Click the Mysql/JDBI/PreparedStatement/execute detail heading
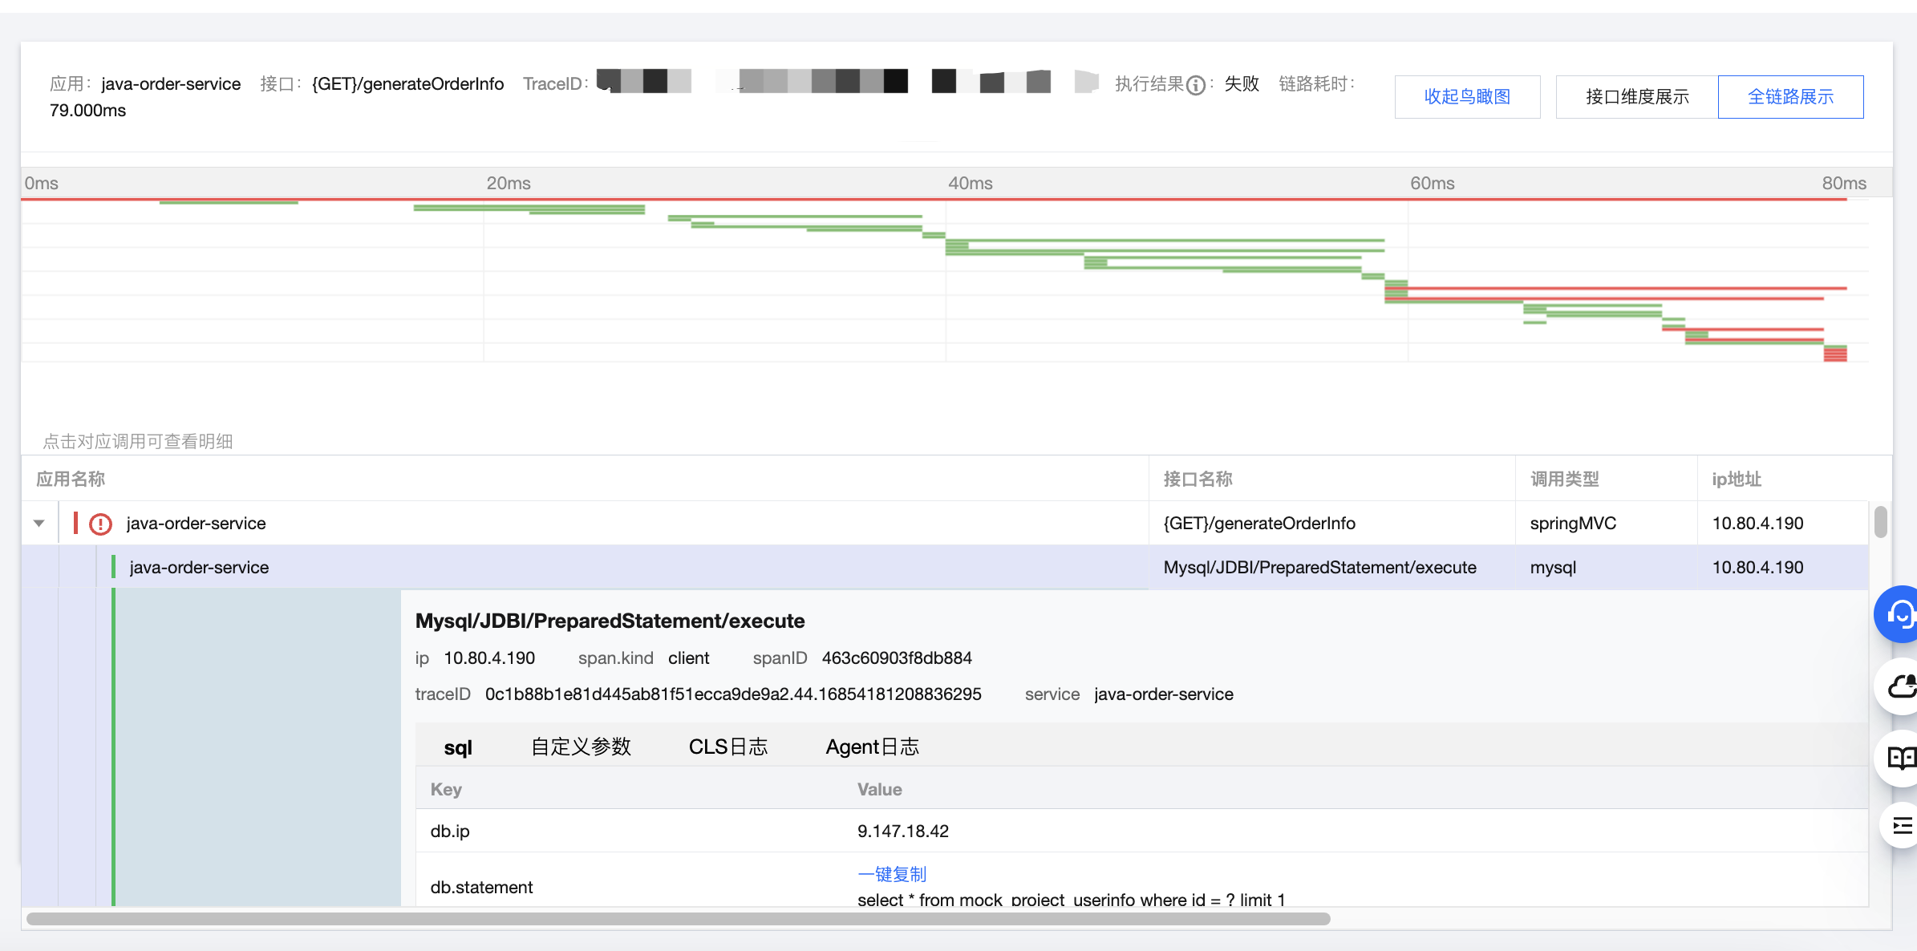Viewport: 1917px width, 951px height. pyautogui.click(x=610, y=621)
